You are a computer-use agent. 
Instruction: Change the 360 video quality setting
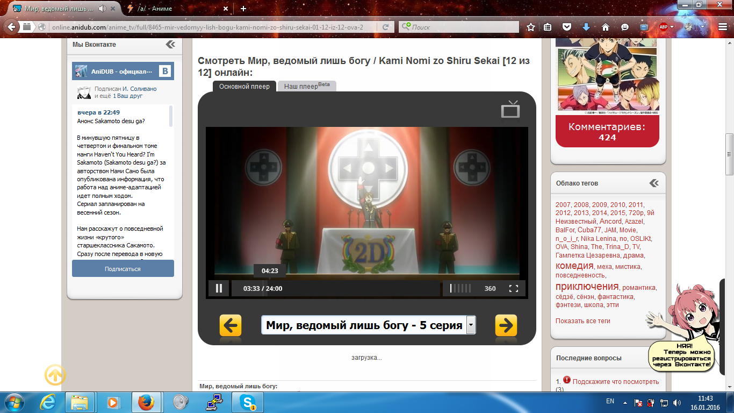pos(490,289)
